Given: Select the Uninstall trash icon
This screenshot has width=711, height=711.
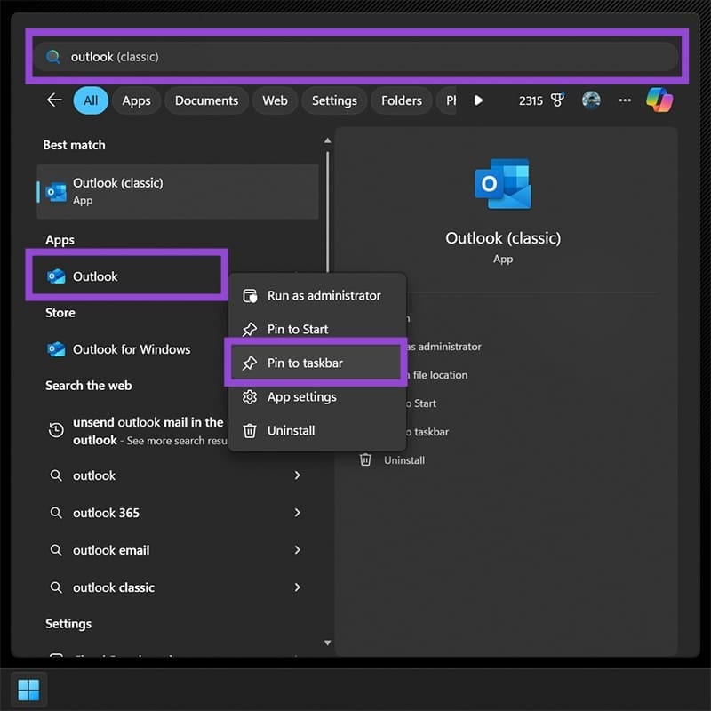Looking at the screenshot, I should [250, 430].
